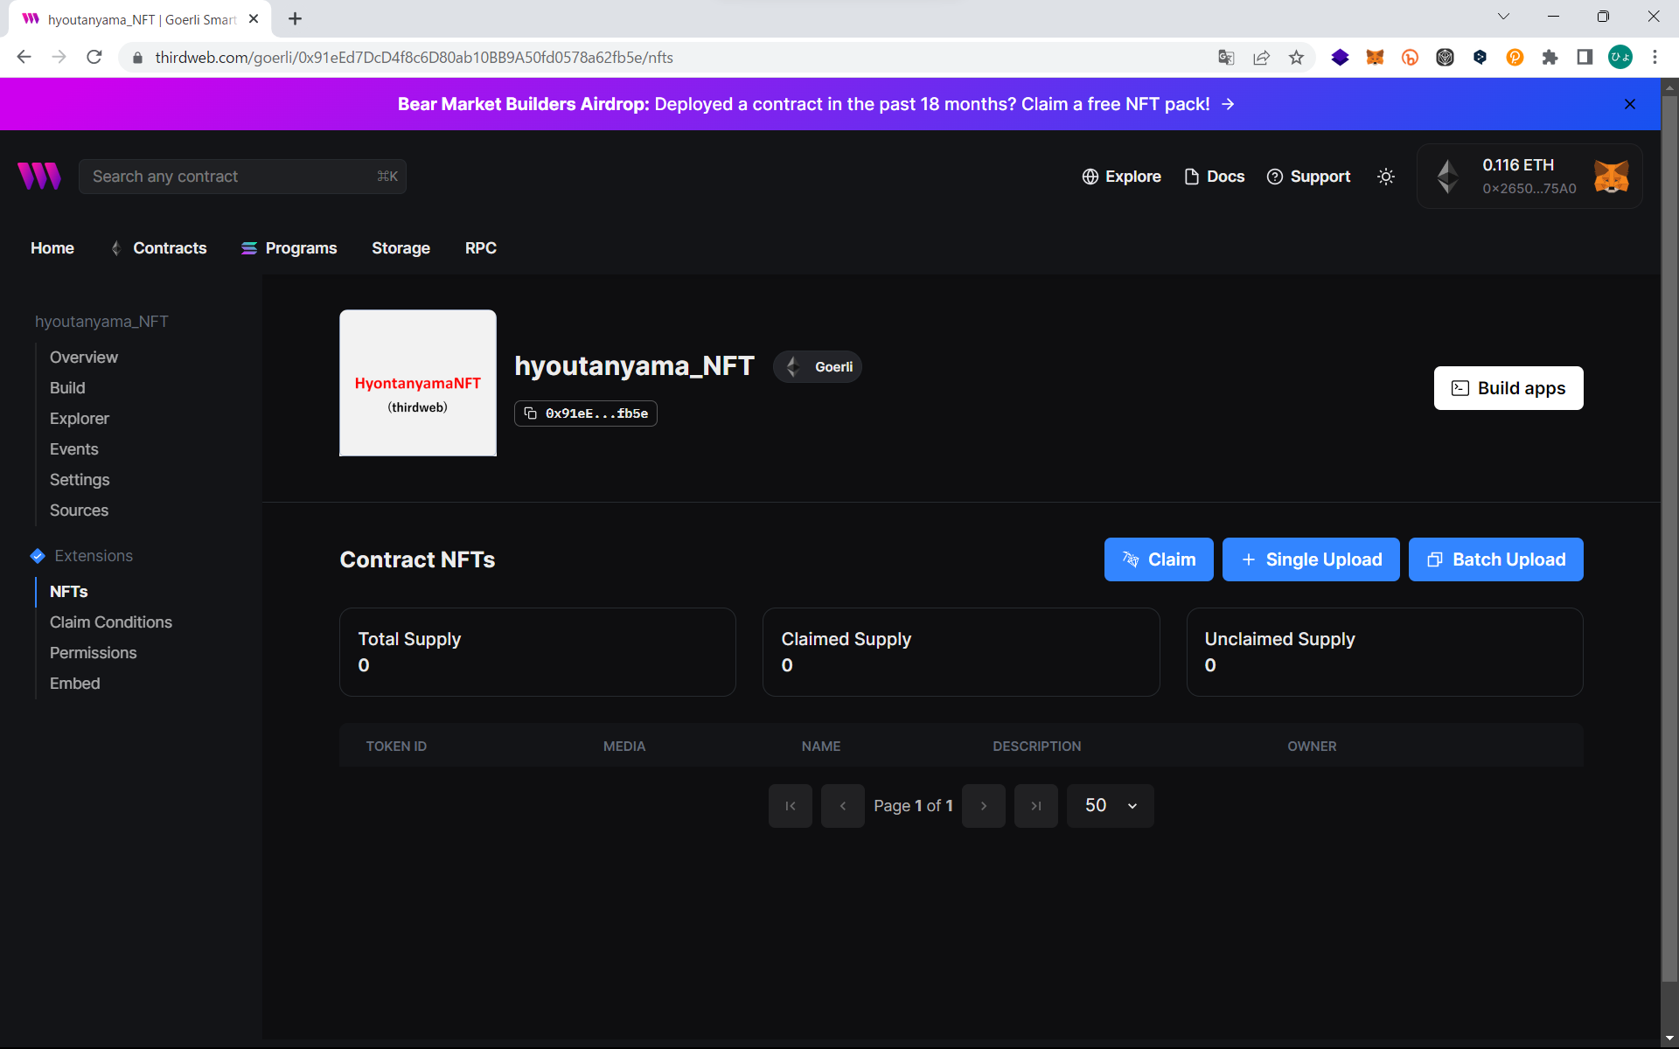
Task: Open the Contracts navigation tab
Action: (170, 248)
